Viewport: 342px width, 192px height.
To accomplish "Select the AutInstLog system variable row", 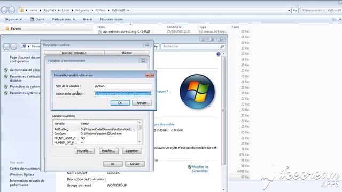I will click(95, 129).
